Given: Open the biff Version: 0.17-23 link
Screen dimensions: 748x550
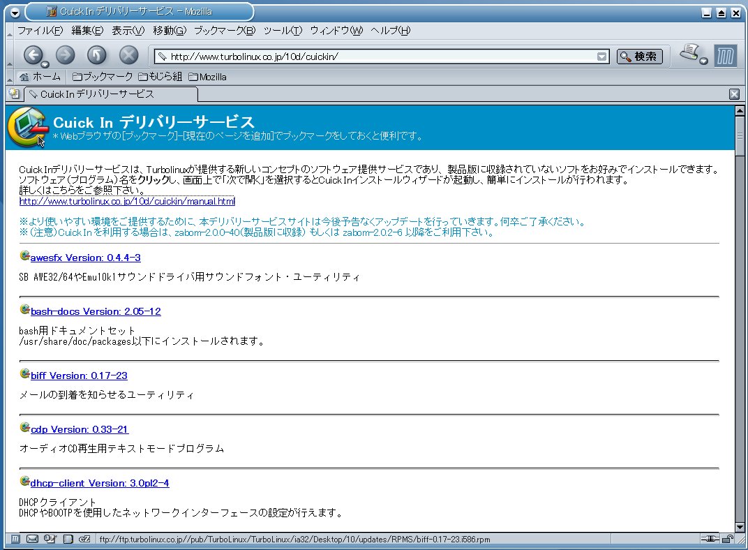Looking at the screenshot, I should tap(79, 376).
